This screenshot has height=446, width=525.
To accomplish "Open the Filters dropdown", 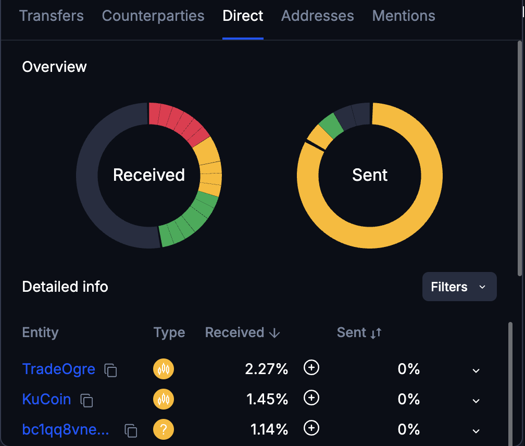I will [x=459, y=287].
